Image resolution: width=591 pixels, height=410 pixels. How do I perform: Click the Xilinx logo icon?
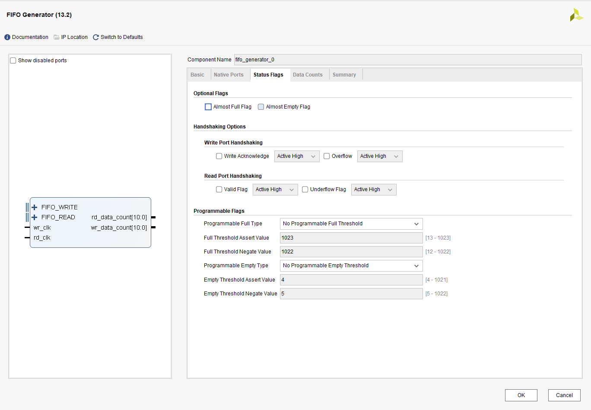[576, 15]
